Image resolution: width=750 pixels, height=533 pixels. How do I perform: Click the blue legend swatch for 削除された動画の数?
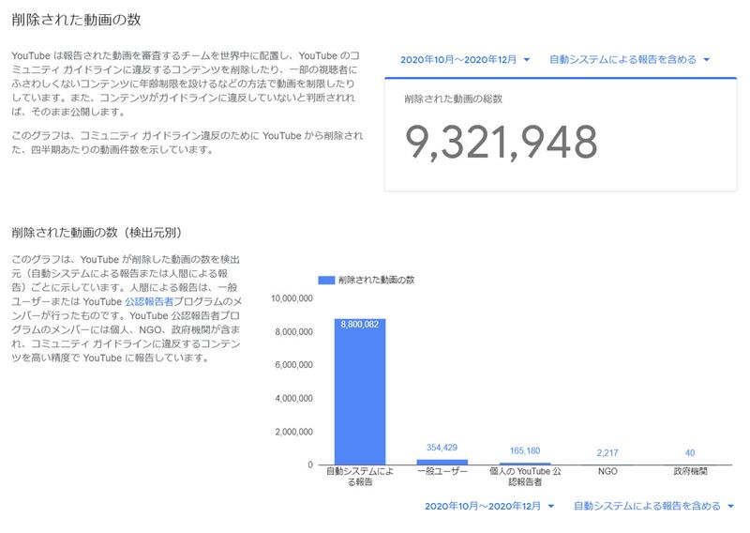pos(326,281)
